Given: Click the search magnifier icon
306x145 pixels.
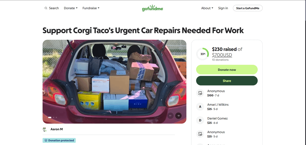Looking at the screenshot, I should 46,8.
